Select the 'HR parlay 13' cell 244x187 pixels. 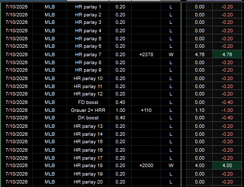pos(88,126)
